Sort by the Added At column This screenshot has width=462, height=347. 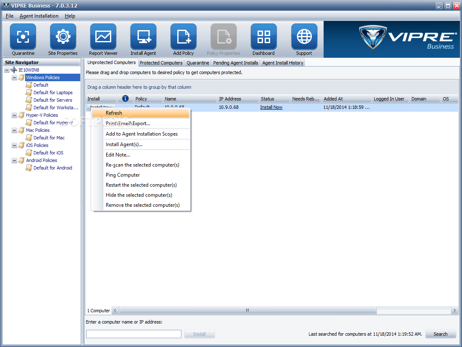(347, 98)
